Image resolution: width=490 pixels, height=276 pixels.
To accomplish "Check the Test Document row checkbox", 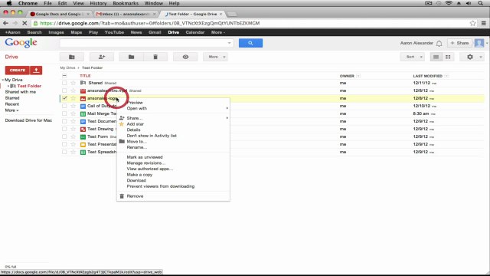I will [64, 121].
